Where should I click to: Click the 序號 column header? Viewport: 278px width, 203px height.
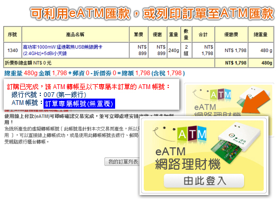pyautogui.click(x=12, y=34)
